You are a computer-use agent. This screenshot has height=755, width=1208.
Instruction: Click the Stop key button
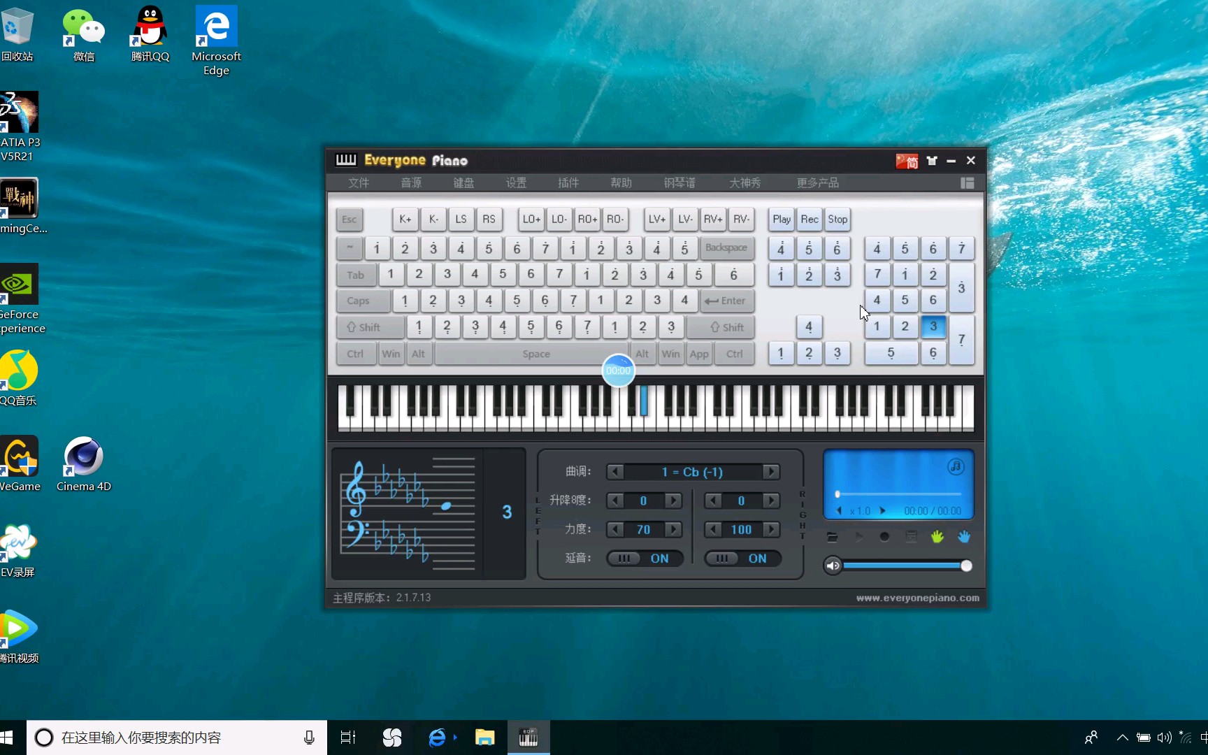[837, 220]
